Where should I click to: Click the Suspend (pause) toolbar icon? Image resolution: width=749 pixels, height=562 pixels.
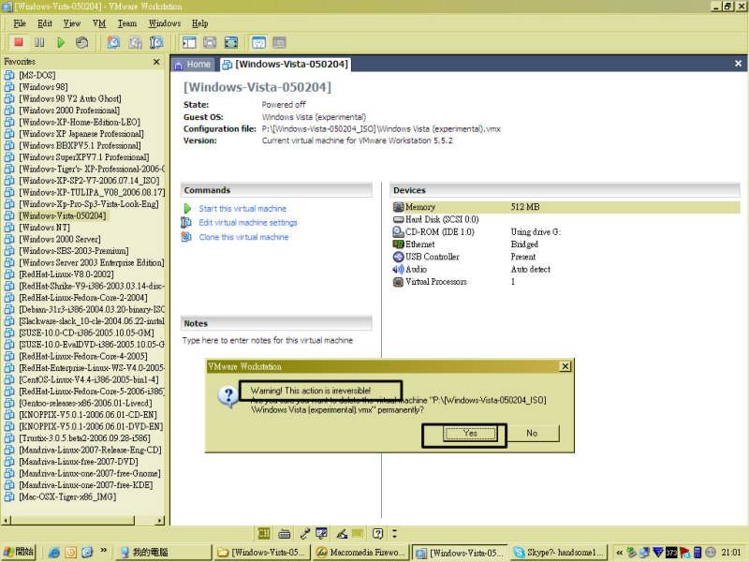click(39, 42)
